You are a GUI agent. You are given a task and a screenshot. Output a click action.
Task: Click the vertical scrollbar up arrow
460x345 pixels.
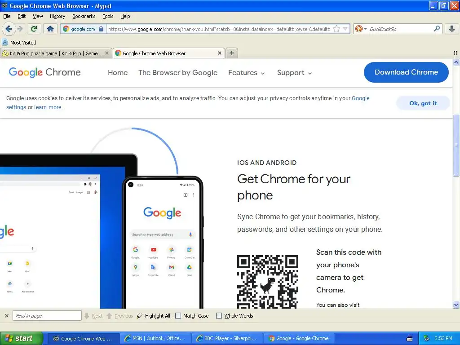tap(456, 62)
